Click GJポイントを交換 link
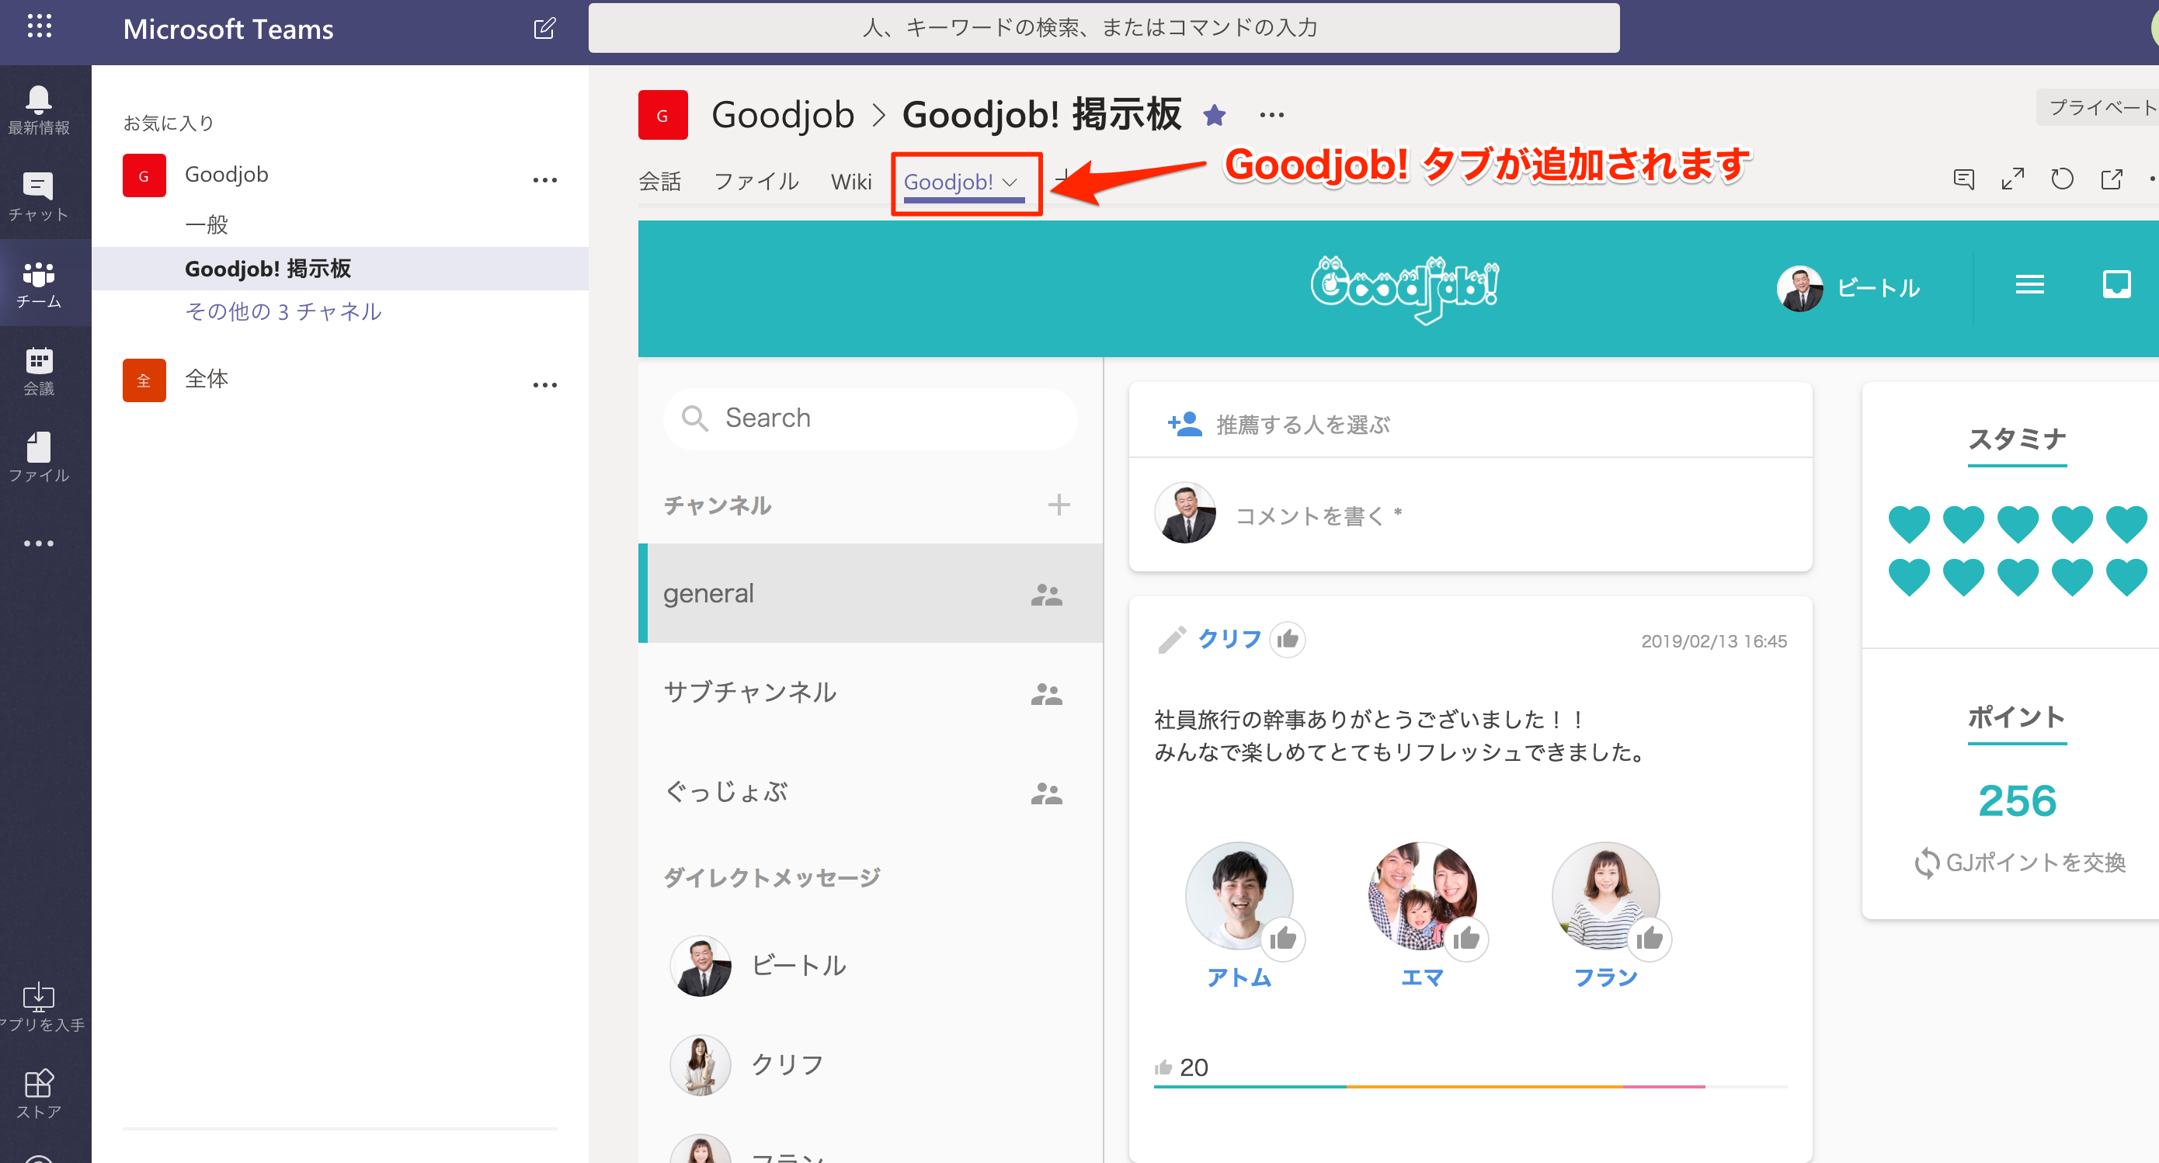This screenshot has height=1163, width=2159. [x=2021, y=863]
